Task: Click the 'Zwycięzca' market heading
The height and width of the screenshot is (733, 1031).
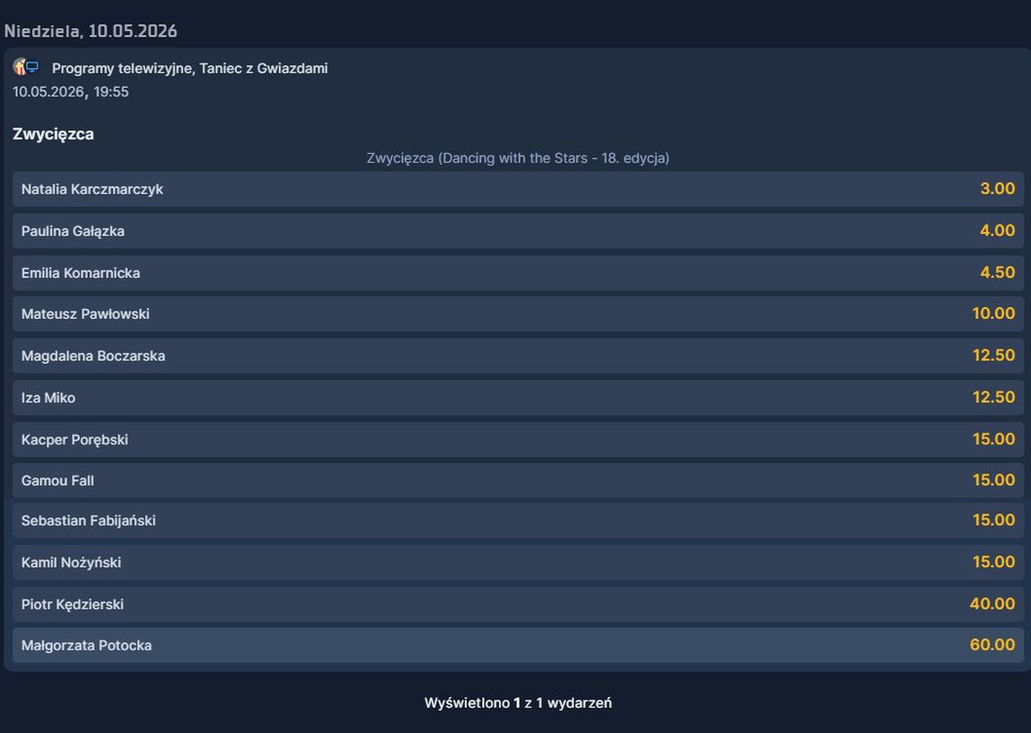Action: coord(54,135)
